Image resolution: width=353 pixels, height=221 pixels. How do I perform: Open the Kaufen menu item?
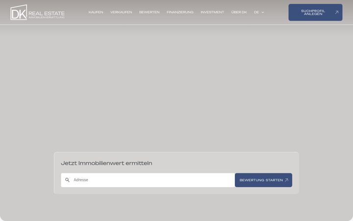(x=96, y=12)
